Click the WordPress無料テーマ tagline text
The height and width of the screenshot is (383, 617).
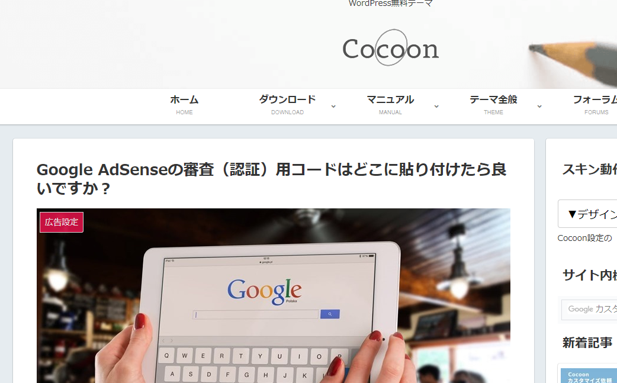(x=390, y=4)
